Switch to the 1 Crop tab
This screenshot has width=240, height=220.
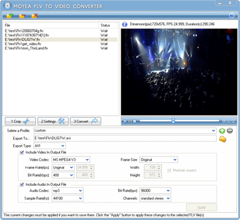coord(20,121)
